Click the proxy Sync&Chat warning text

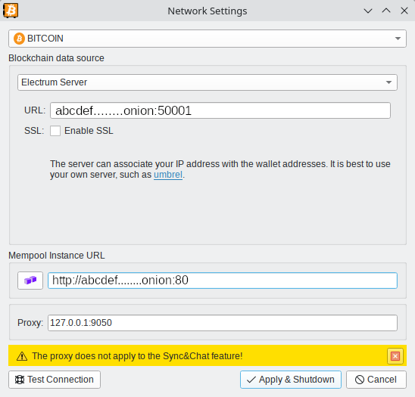click(x=137, y=356)
